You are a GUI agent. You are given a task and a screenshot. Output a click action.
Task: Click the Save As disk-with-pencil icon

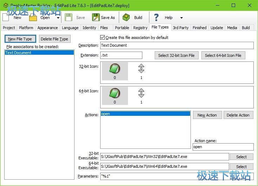(x=96, y=18)
